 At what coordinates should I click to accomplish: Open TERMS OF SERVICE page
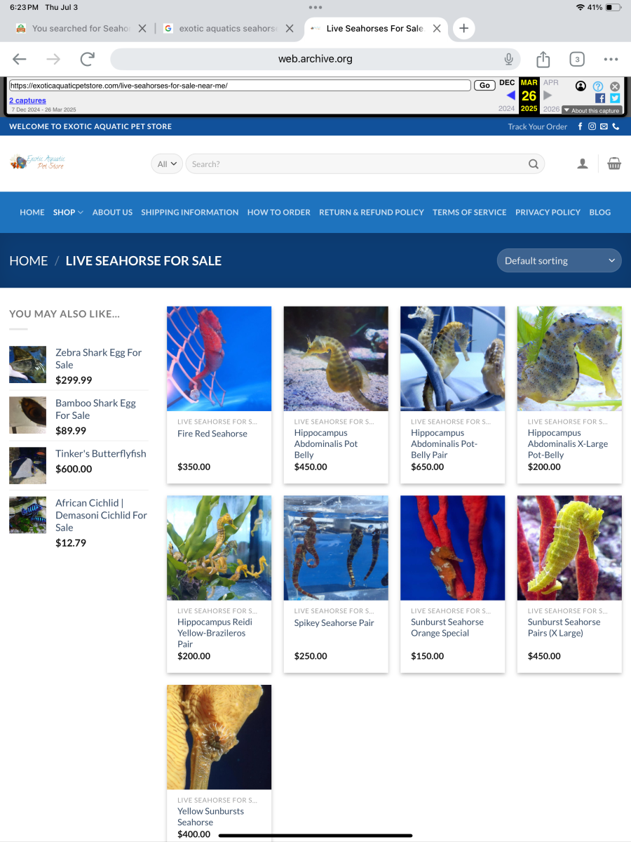pos(470,212)
